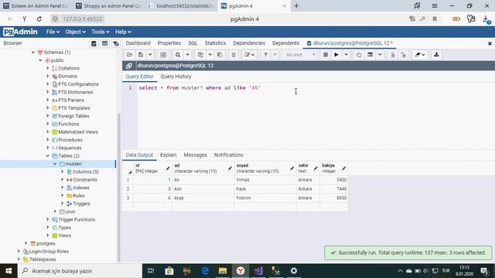This screenshot has width=495, height=278.
Task: Click the Browser panel Query Tool icon
Action: (x=94, y=43)
